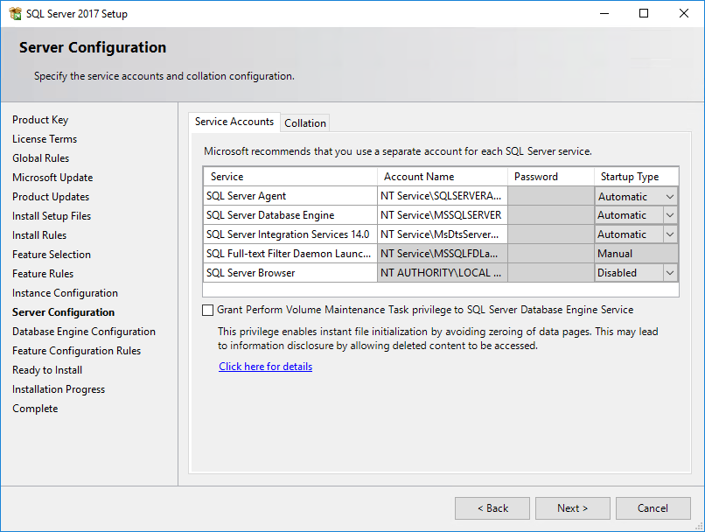Click Install Setup Files step in sidebar
The width and height of the screenshot is (705, 532).
(x=52, y=216)
